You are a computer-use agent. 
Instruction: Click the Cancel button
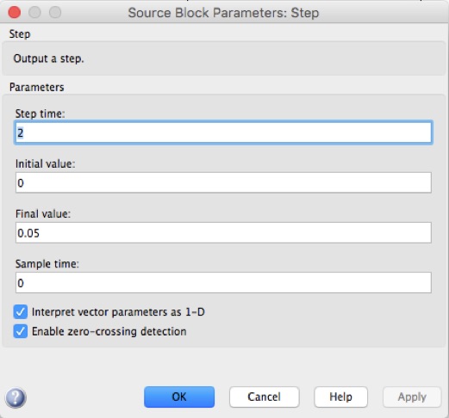tap(265, 396)
